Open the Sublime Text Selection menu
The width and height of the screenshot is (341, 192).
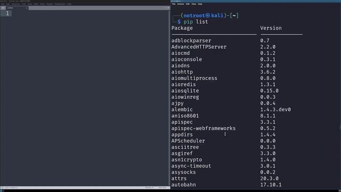[16, 4]
